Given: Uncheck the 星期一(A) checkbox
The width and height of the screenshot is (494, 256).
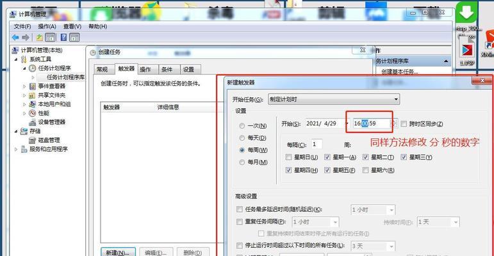Looking at the screenshot, I should click(327, 157).
